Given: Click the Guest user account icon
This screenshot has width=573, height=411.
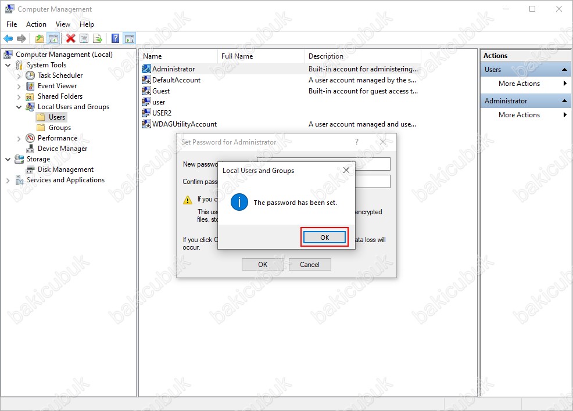Looking at the screenshot, I should (x=146, y=91).
